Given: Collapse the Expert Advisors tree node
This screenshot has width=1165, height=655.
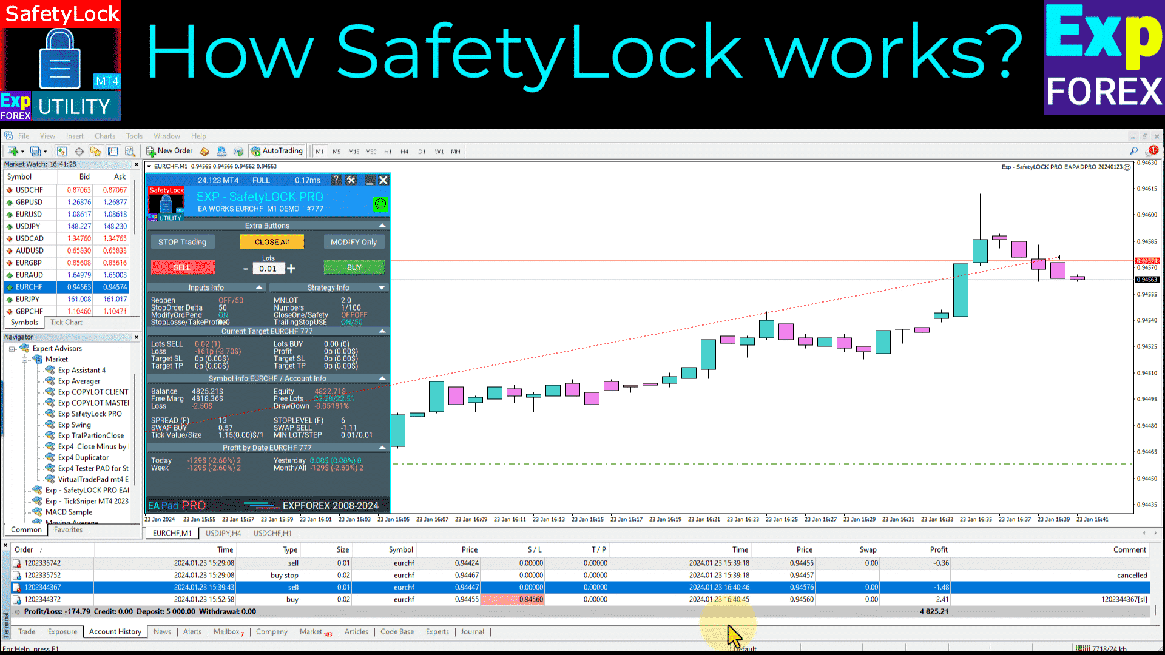Looking at the screenshot, I should click(12, 349).
